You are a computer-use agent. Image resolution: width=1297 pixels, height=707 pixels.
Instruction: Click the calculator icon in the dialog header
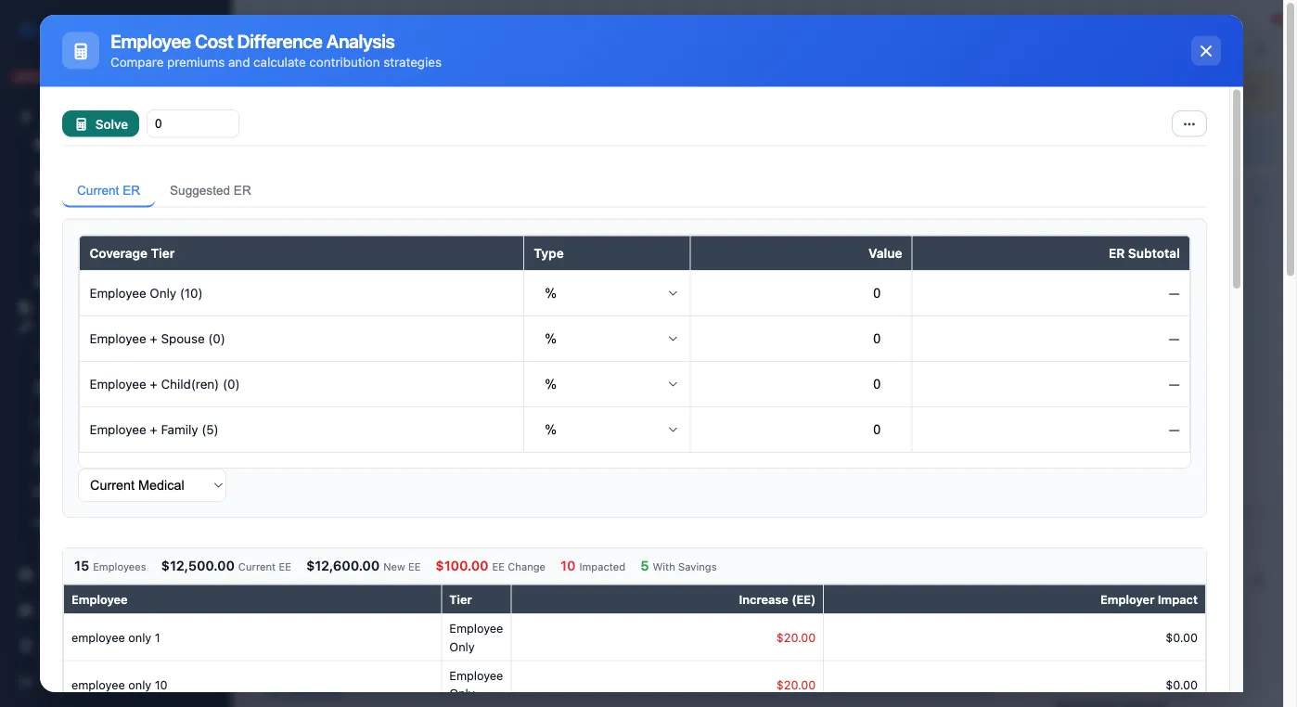(x=81, y=51)
